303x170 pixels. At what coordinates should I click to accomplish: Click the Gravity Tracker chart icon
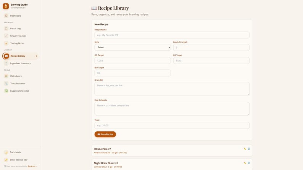(x=6, y=36)
